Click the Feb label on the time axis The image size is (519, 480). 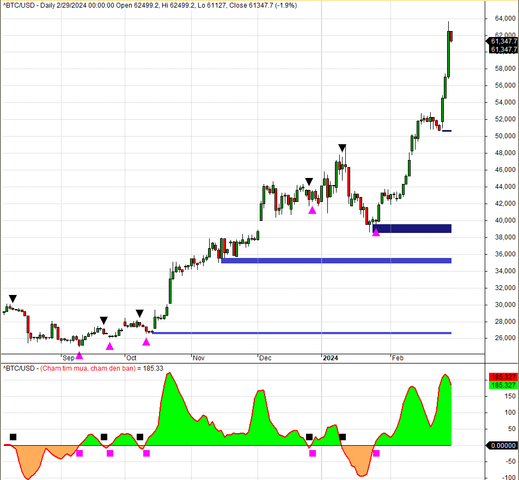(x=398, y=358)
